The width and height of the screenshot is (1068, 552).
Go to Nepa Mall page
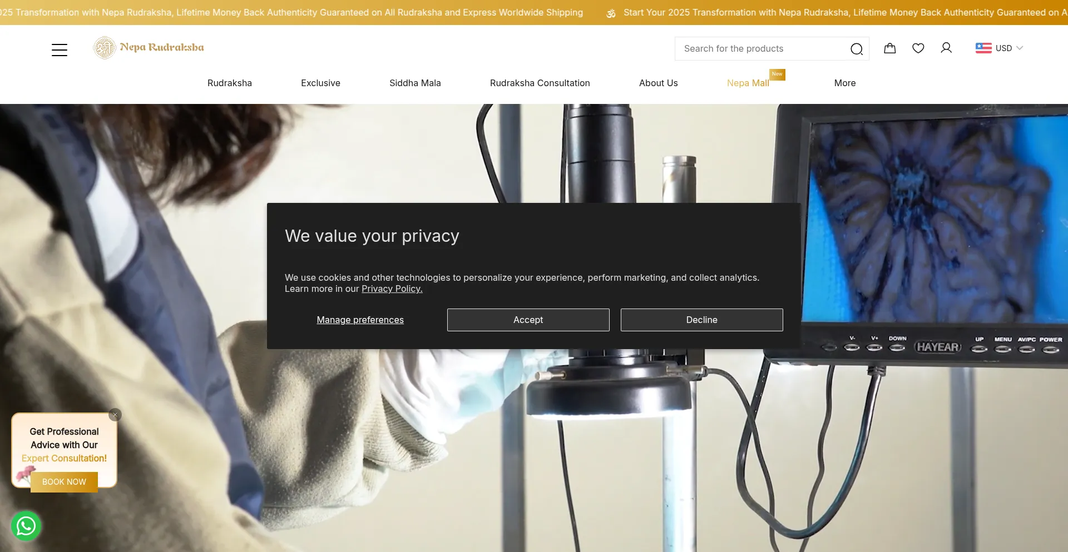tap(748, 83)
